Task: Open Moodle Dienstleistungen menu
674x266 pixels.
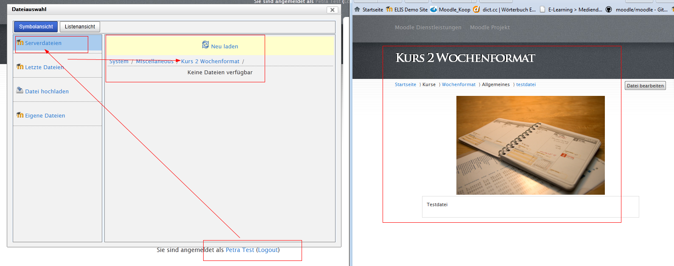Action: (428, 28)
